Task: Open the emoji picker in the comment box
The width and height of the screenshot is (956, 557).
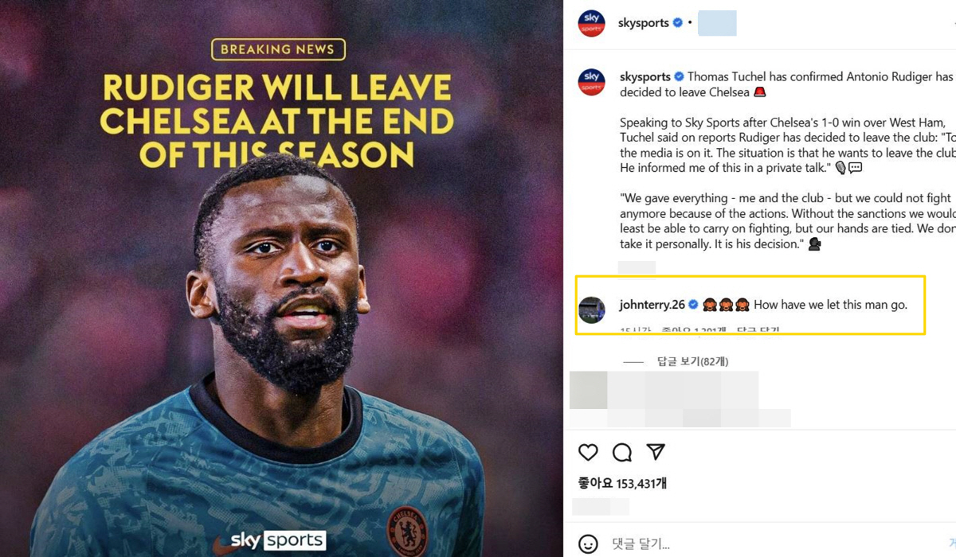Action: click(x=588, y=544)
